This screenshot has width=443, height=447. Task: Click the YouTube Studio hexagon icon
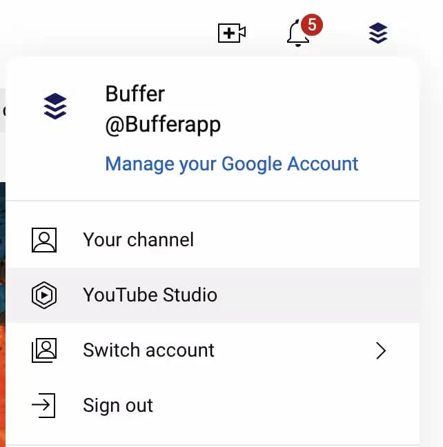click(x=44, y=295)
